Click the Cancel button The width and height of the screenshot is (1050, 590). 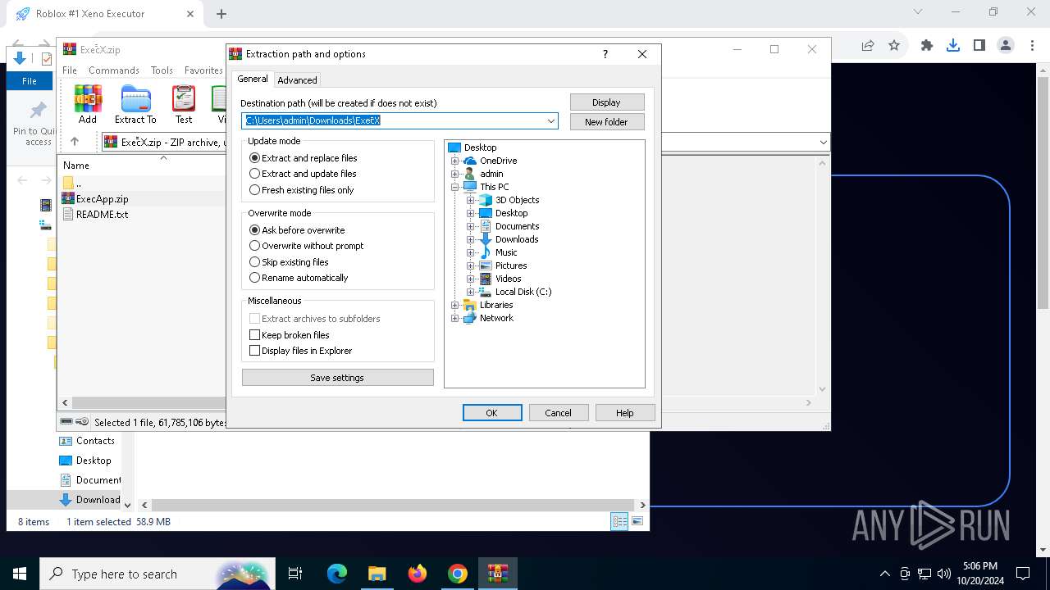(x=559, y=413)
